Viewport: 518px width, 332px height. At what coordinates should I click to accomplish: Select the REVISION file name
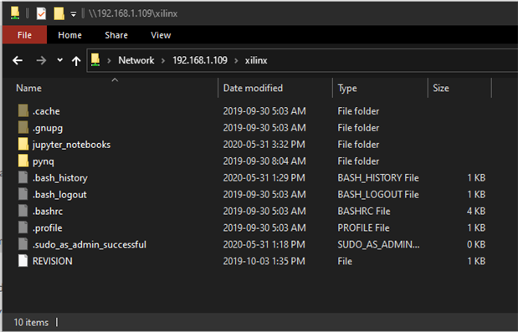coord(53,262)
